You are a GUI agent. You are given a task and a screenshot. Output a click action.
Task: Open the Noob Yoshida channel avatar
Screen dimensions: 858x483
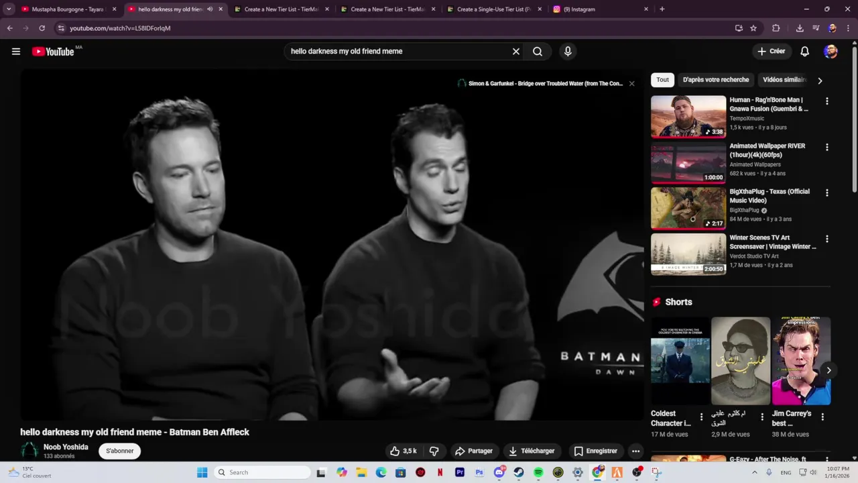point(29,451)
